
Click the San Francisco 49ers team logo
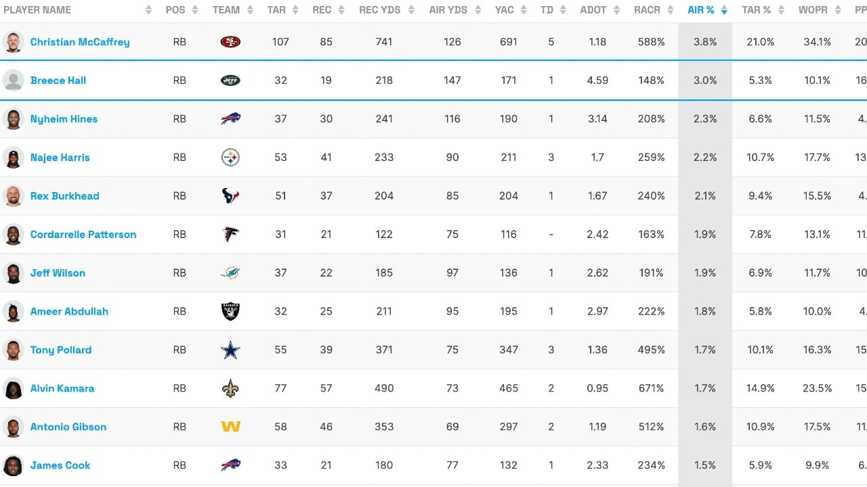[x=230, y=42]
